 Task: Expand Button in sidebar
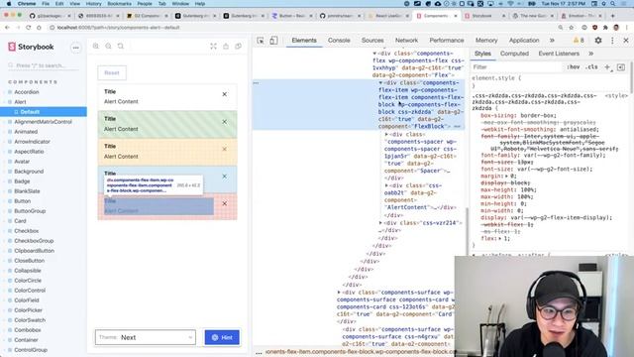[22, 201]
